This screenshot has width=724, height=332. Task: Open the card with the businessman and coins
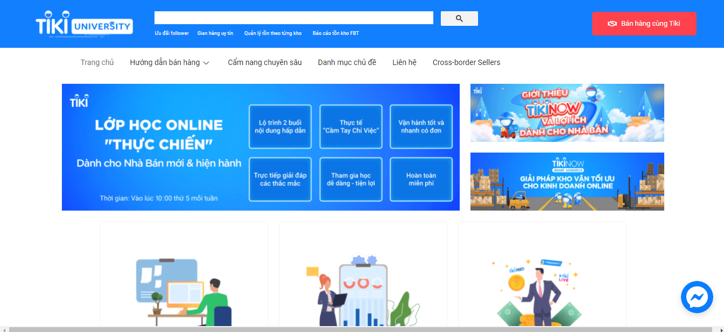coord(542,274)
